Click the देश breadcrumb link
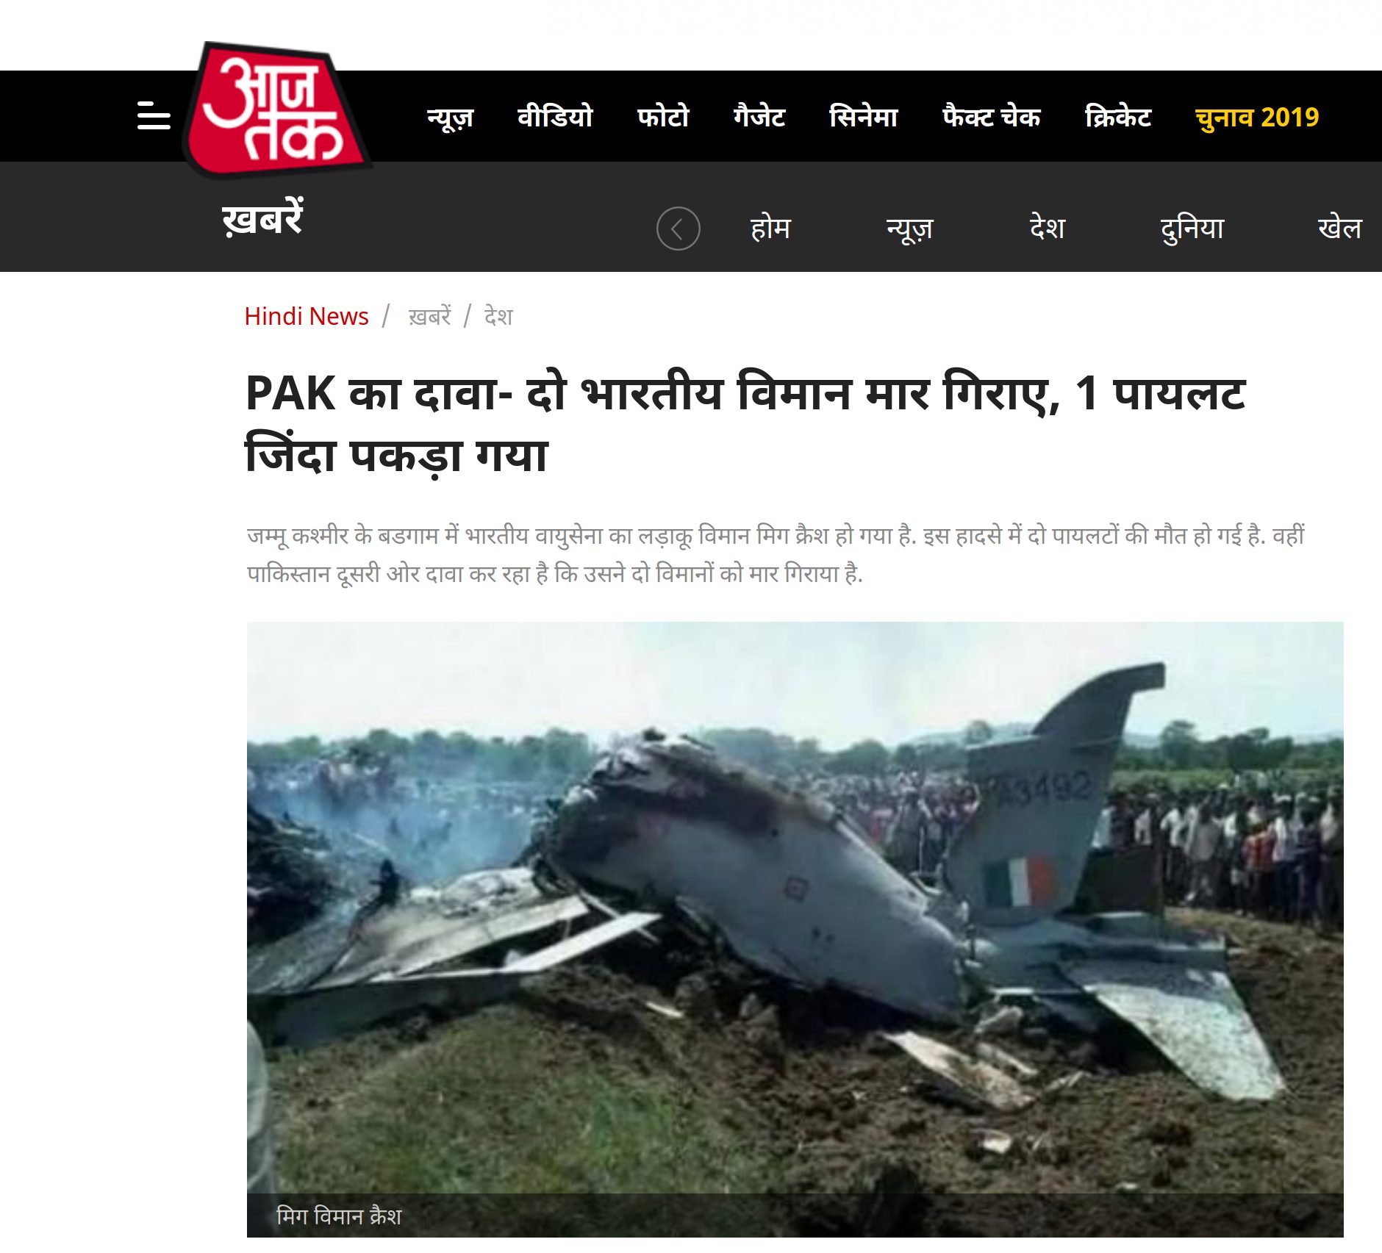 pos(498,317)
